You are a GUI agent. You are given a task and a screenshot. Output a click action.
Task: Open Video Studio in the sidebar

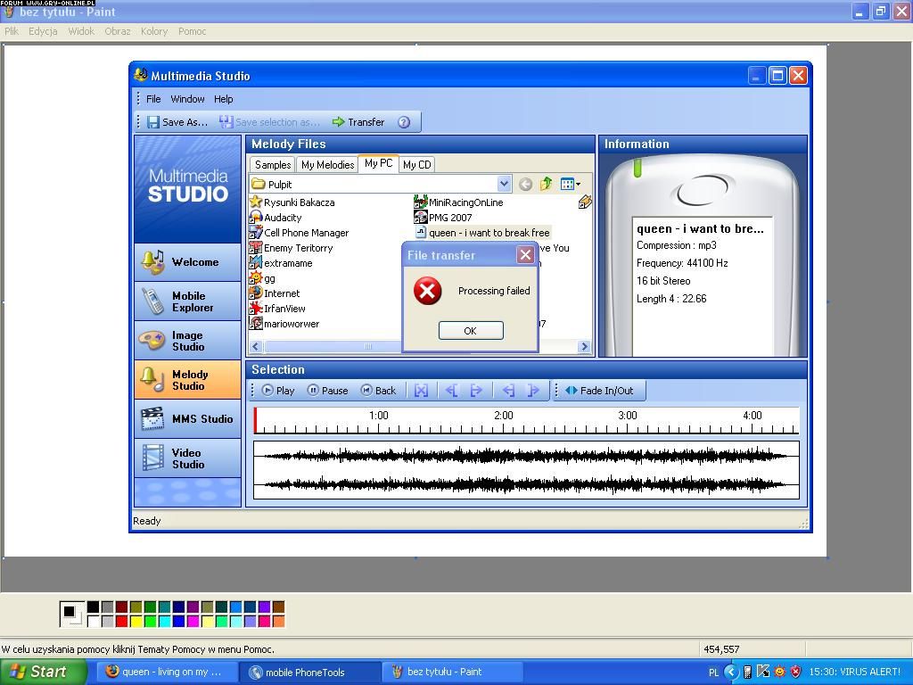[x=187, y=458]
